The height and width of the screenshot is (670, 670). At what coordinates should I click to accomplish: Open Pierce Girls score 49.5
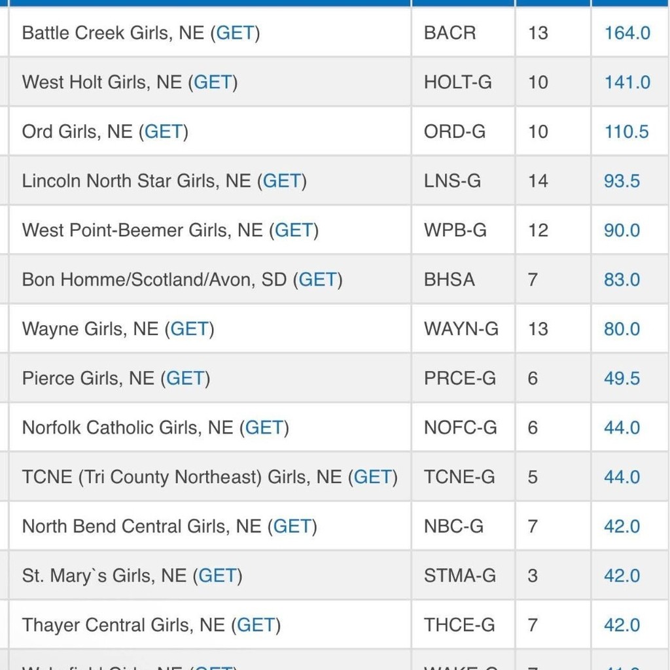[x=622, y=378]
